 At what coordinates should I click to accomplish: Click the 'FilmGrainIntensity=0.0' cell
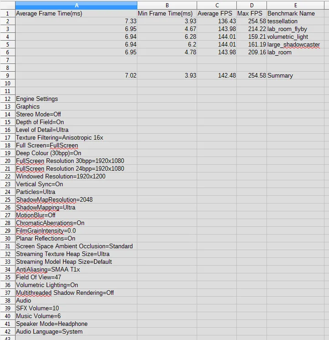pos(76,231)
